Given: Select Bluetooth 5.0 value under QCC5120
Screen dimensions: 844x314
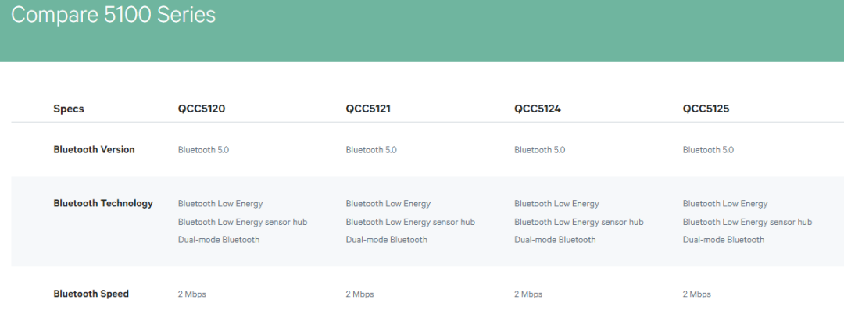Looking at the screenshot, I should (203, 150).
